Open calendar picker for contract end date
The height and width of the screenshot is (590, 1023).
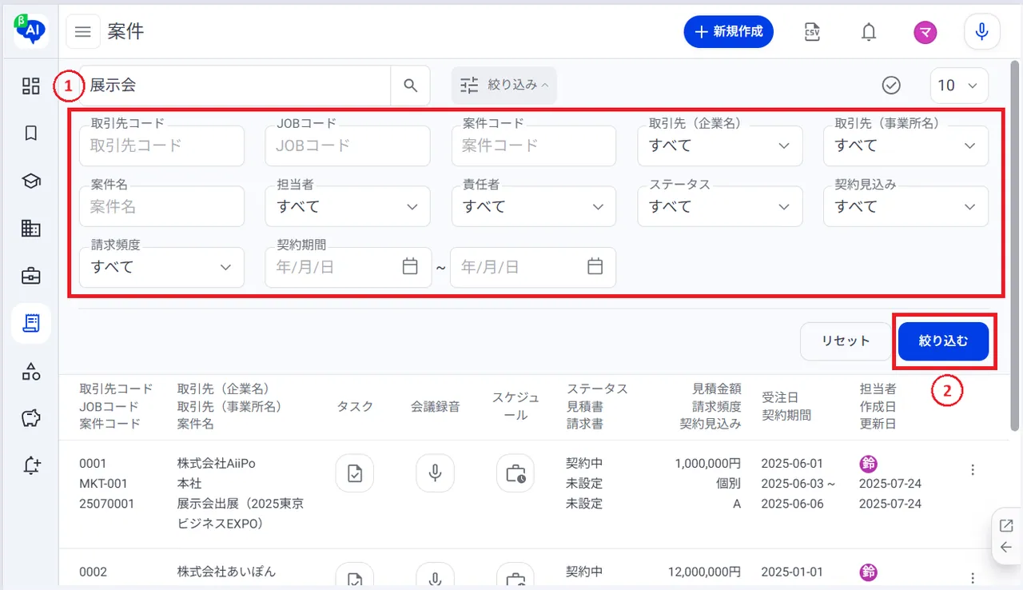pos(595,267)
